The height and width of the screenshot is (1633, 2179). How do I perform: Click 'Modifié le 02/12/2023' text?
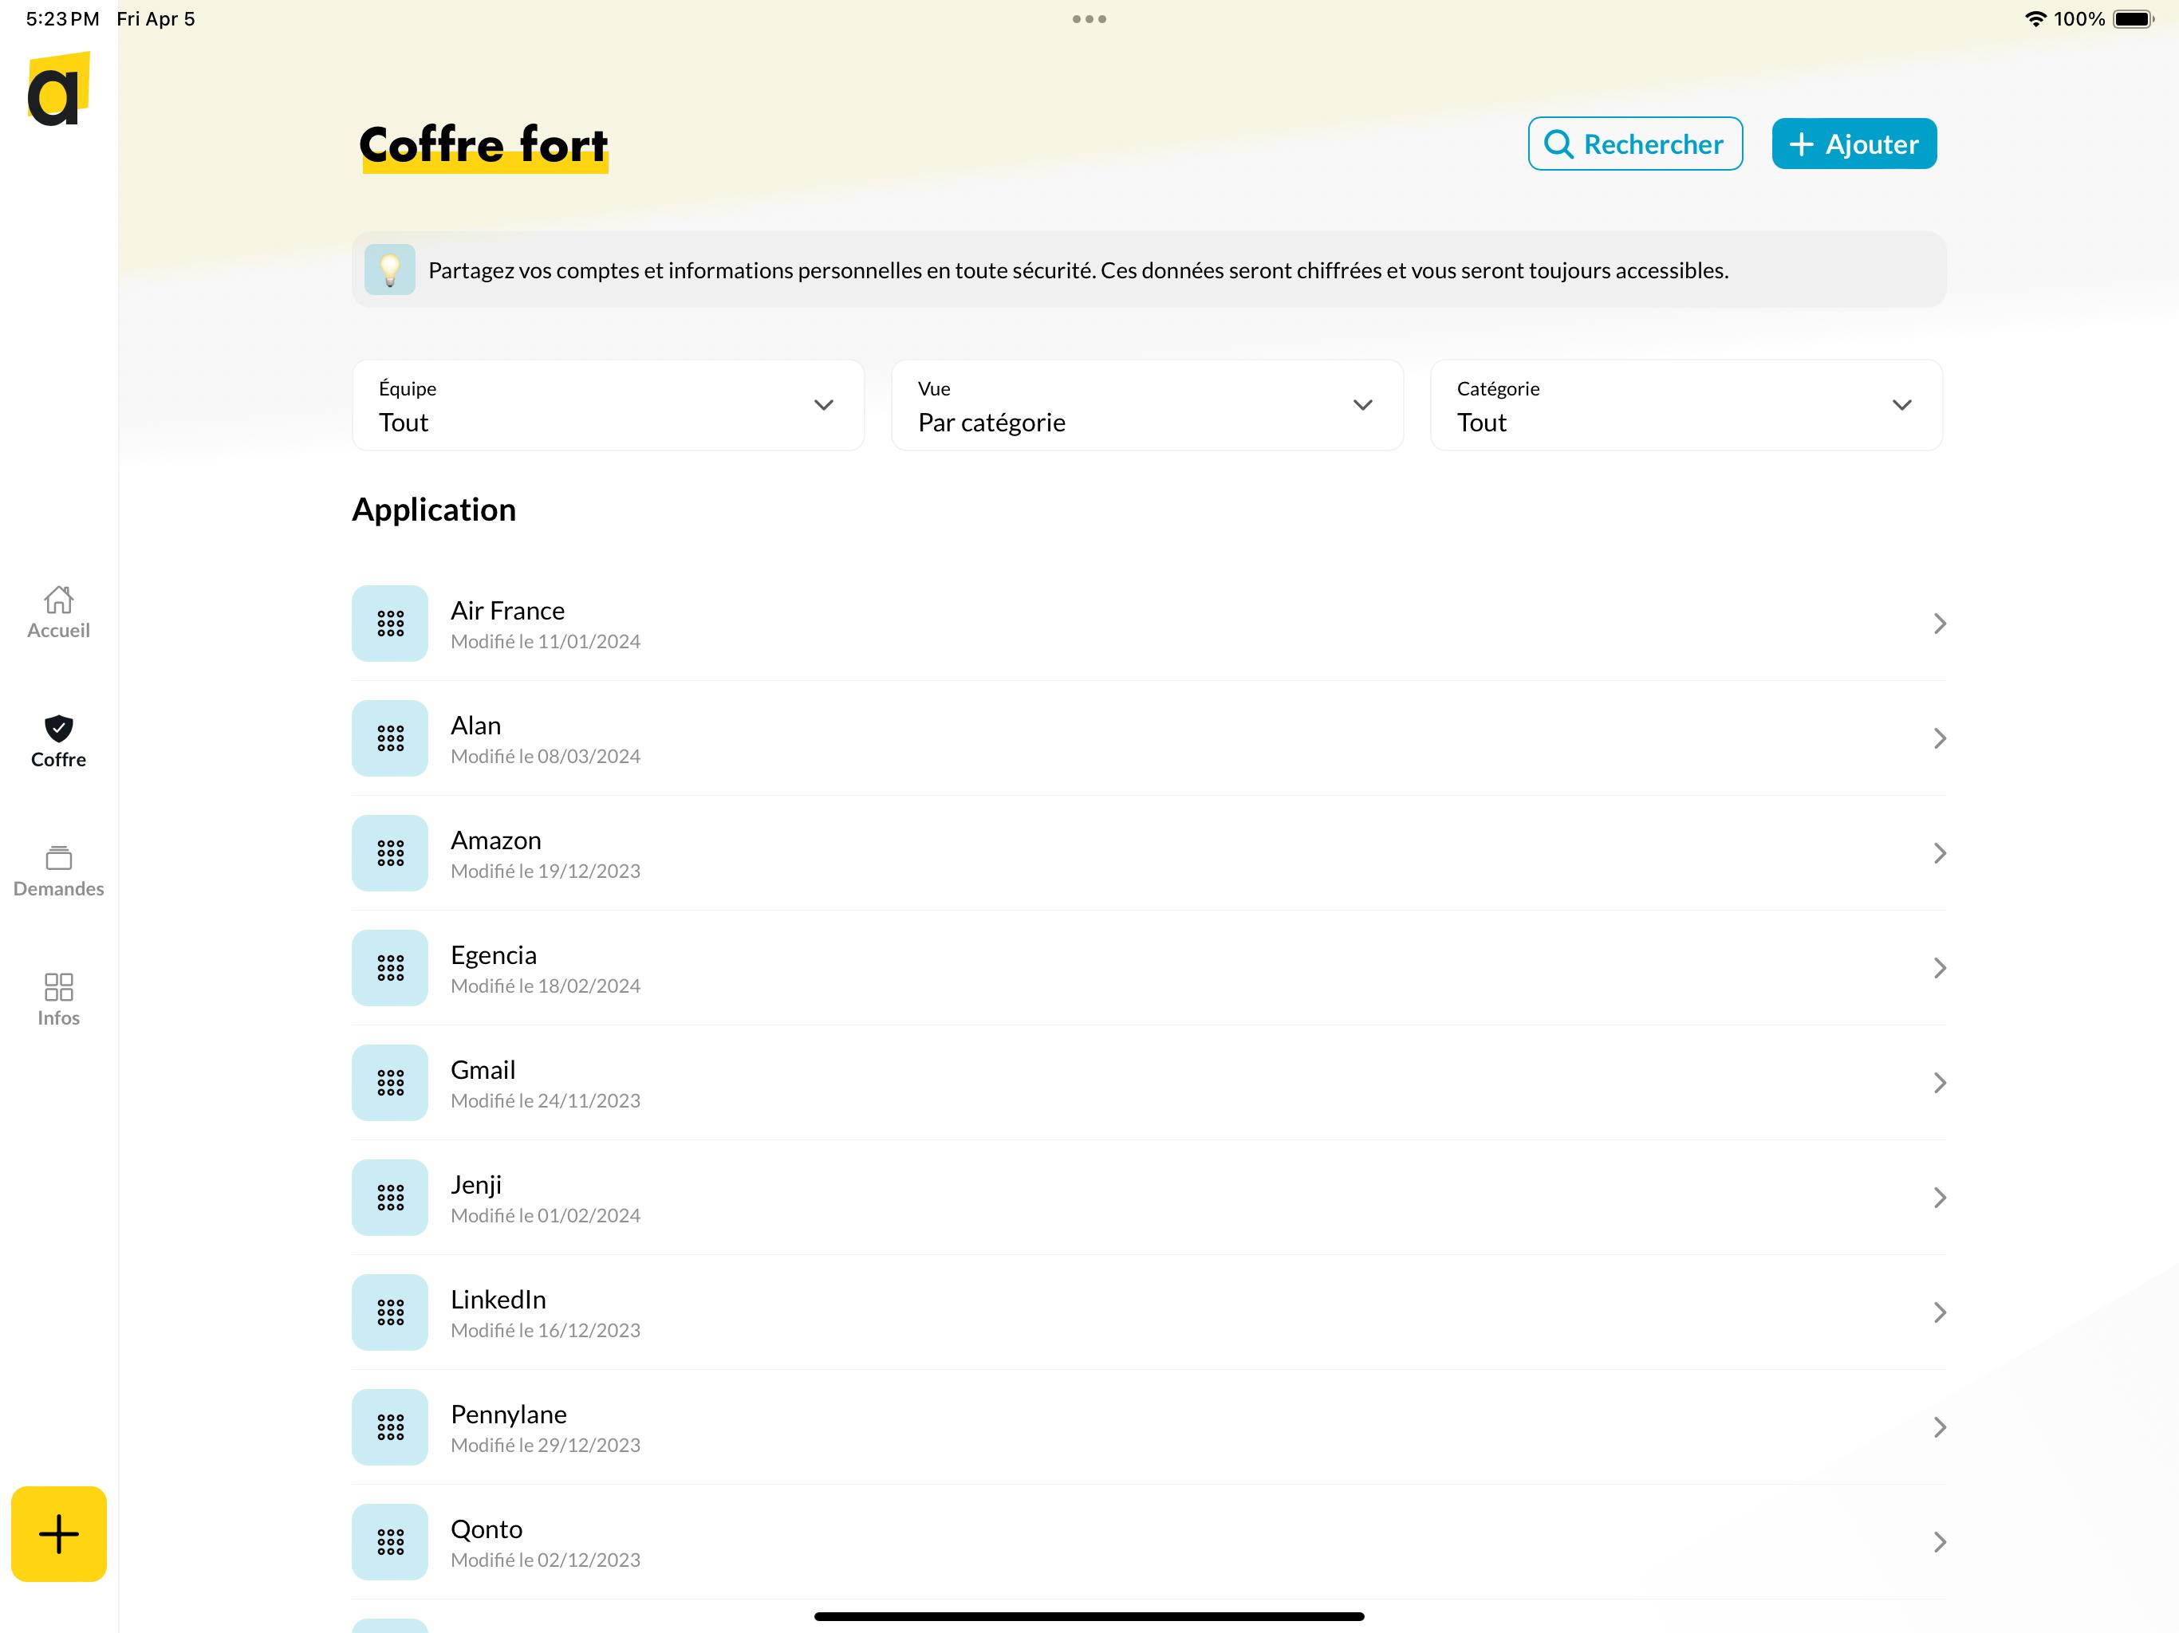pyautogui.click(x=546, y=1560)
